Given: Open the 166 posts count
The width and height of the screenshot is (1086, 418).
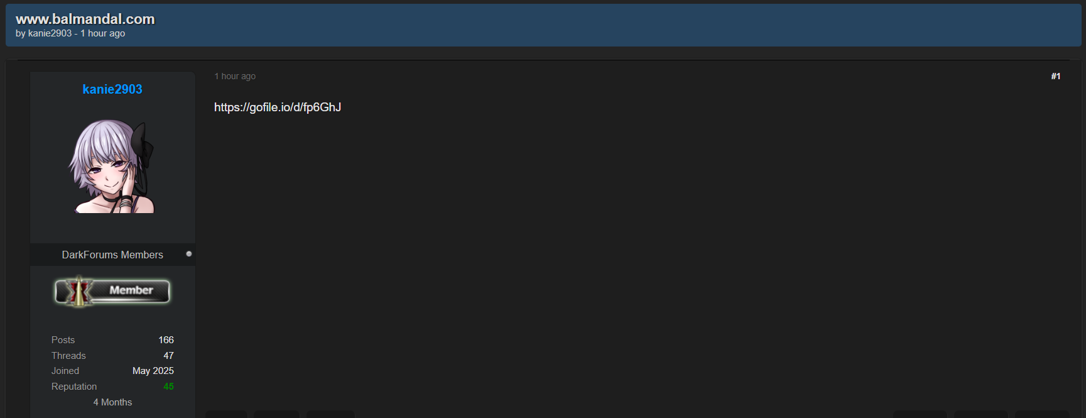Looking at the screenshot, I should 166,340.
